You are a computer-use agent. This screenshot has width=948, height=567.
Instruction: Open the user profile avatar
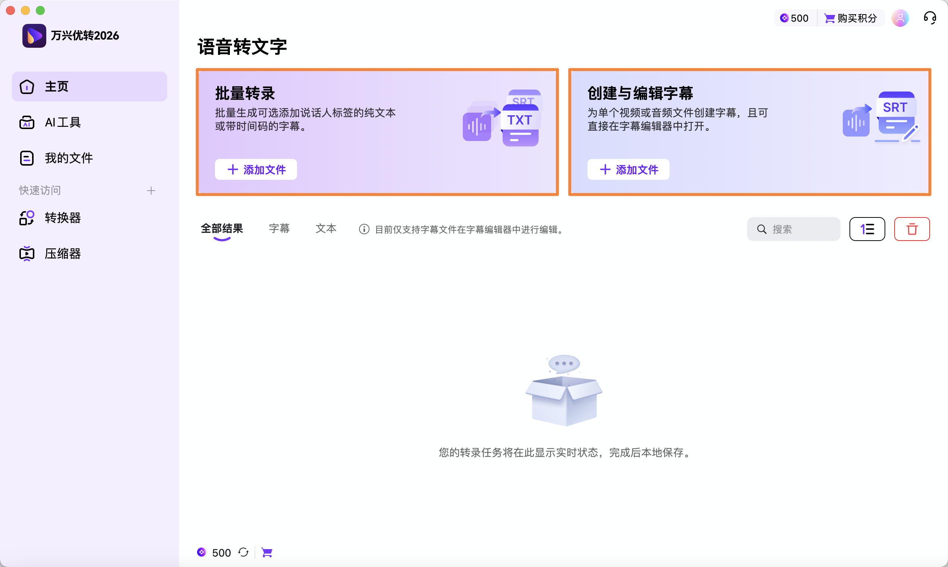point(900,18)
